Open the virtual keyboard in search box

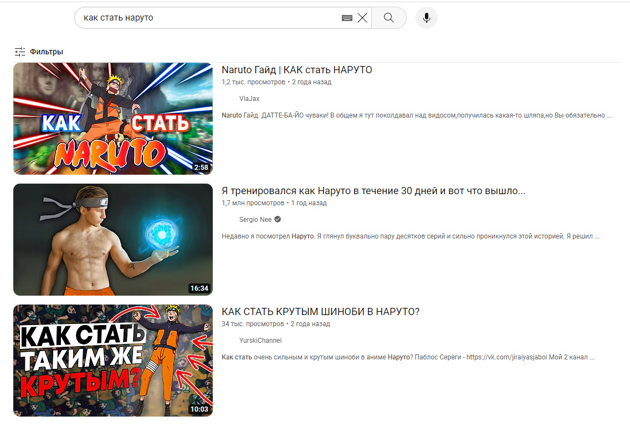(347, 18)
